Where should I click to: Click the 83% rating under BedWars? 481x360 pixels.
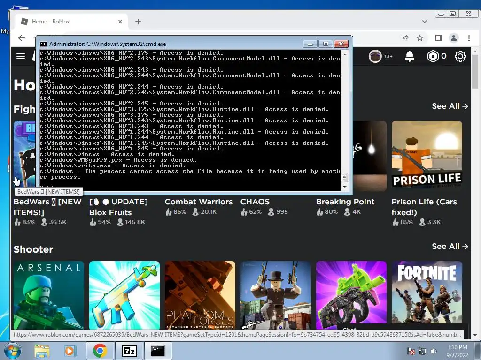(x=28, y=222)
